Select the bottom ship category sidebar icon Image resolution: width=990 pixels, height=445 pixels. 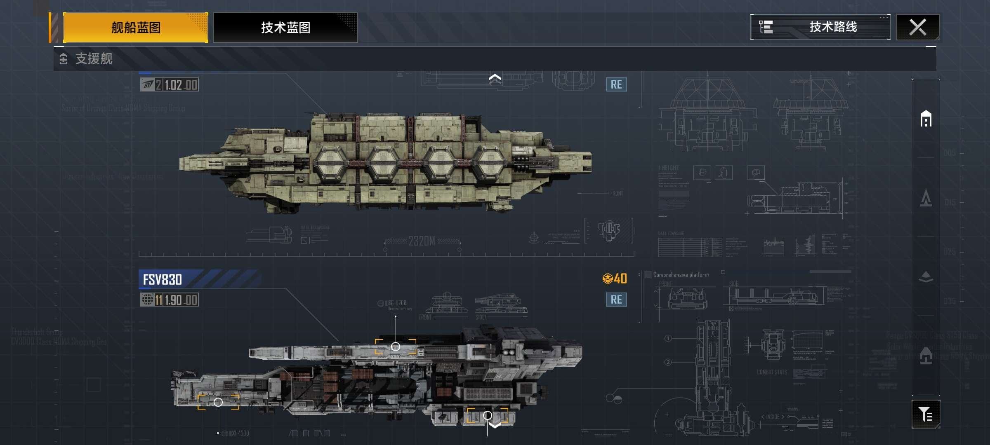(x=926, y=356)
